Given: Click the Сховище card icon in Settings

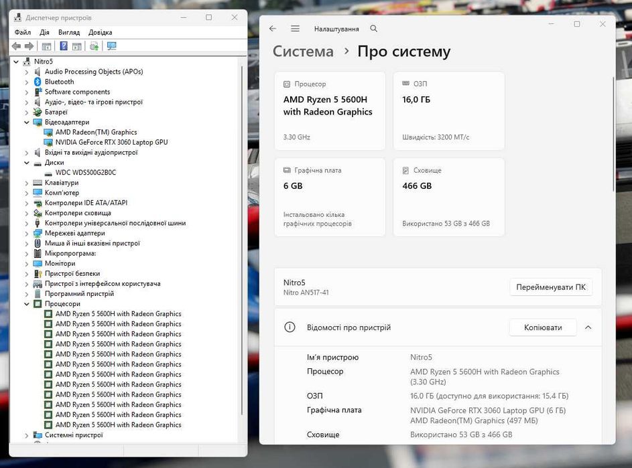Looking at the screenshot, I should point(405,170).
